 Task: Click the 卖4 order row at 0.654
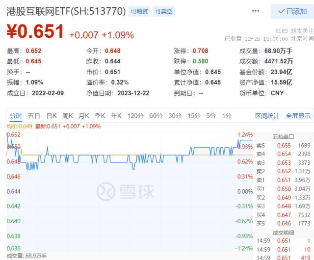pos(283,154)
